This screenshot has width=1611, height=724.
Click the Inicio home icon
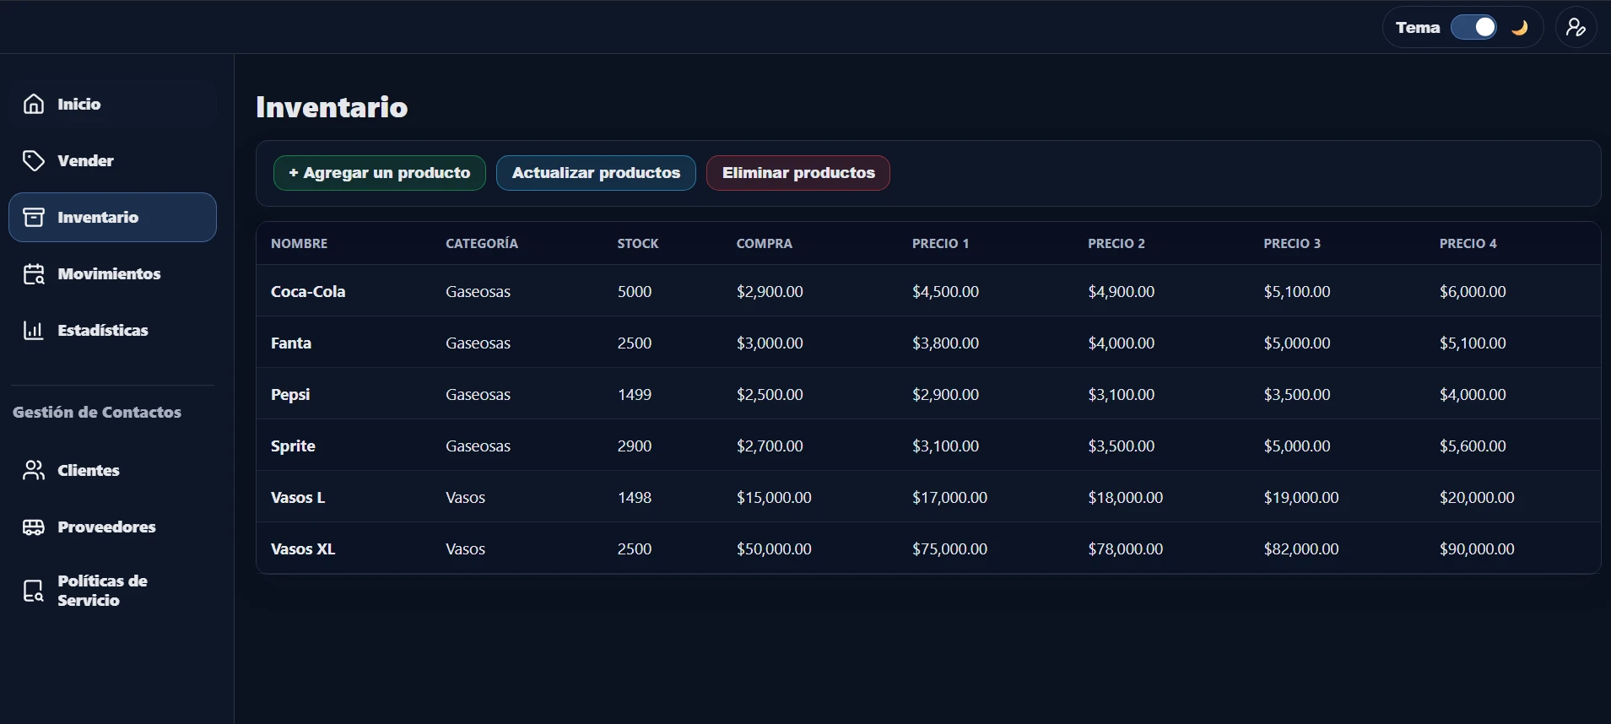(34, 104)
